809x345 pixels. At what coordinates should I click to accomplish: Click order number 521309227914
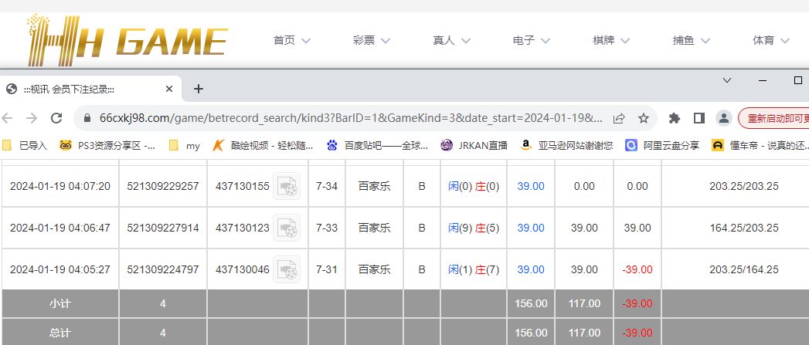click(162, 228)
